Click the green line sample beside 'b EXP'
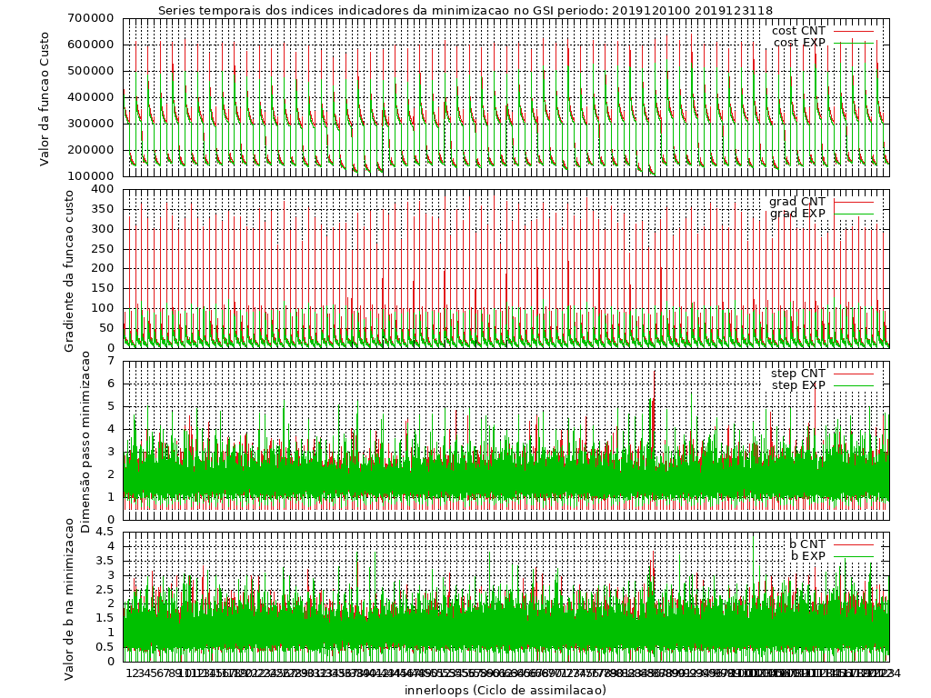 (854, 556)
